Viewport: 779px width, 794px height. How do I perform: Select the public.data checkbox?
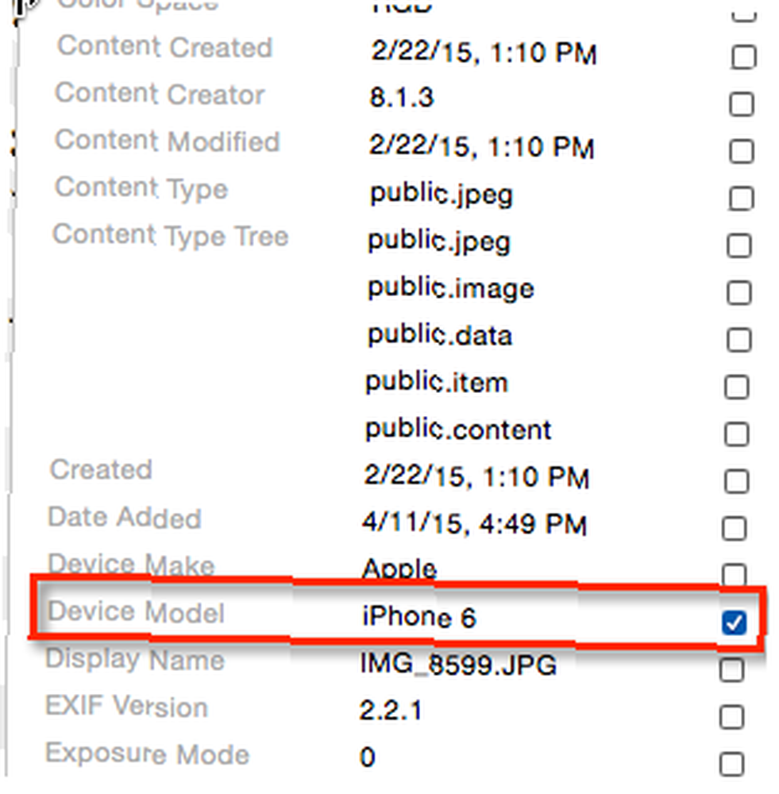click(739, 339)
